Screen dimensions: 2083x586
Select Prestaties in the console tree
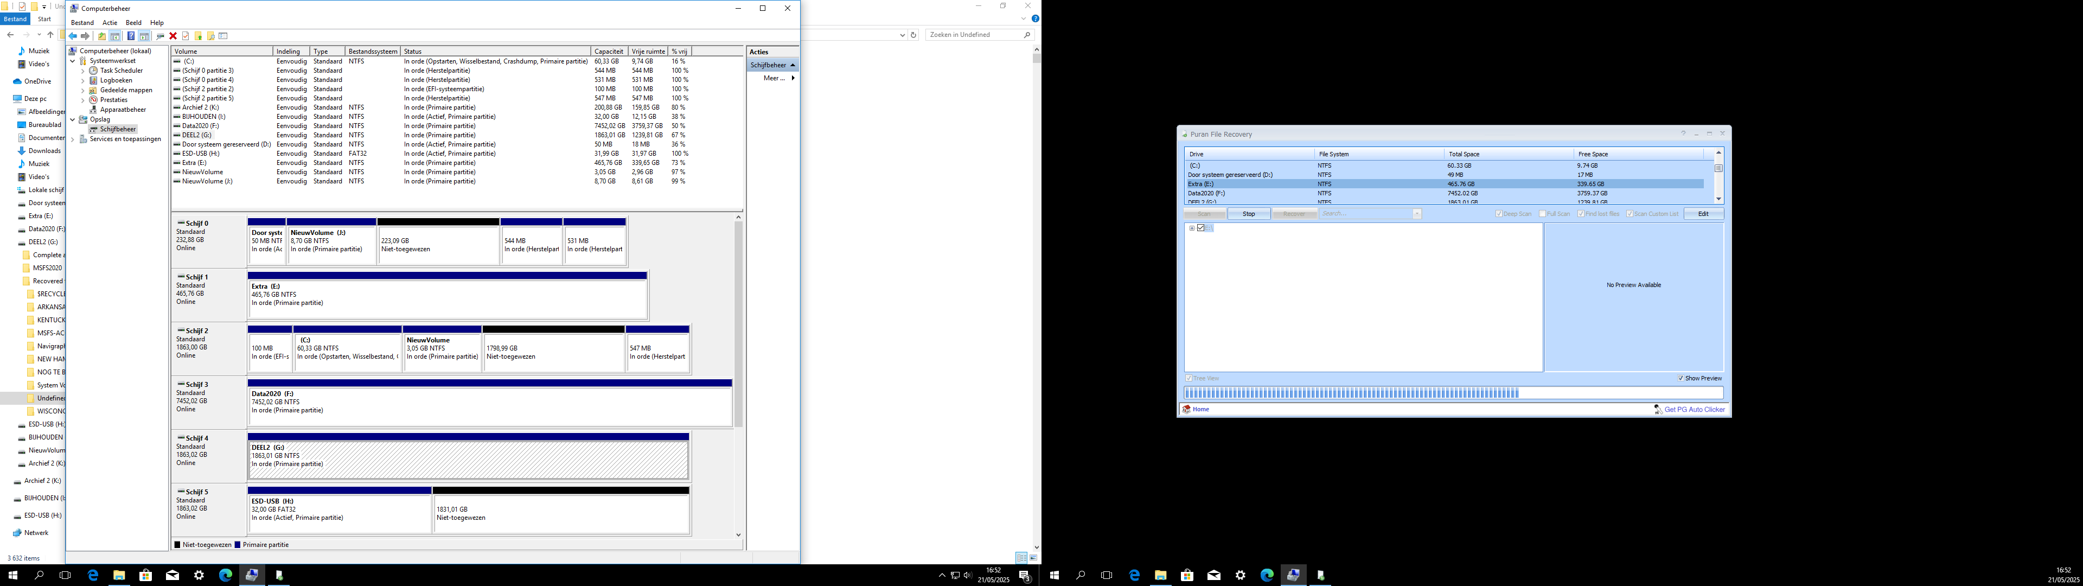tap(113, 99)
